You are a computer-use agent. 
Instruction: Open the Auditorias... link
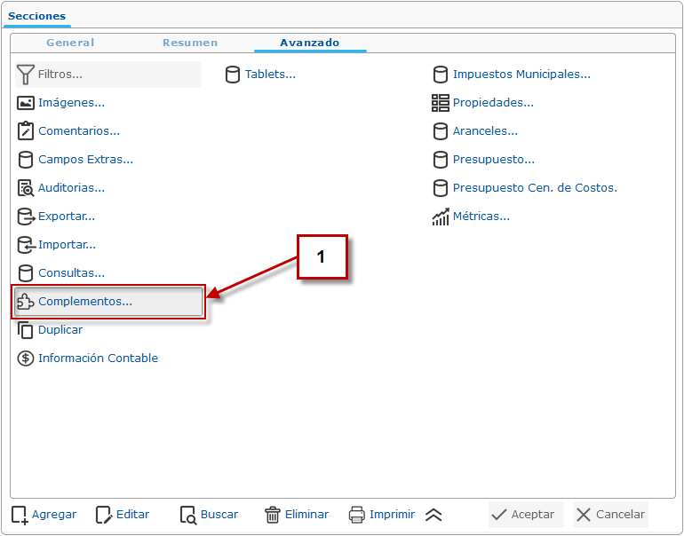click(72, 188)
